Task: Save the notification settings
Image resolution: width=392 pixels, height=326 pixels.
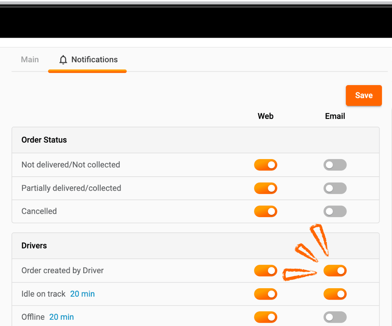Action: [364, 96]
